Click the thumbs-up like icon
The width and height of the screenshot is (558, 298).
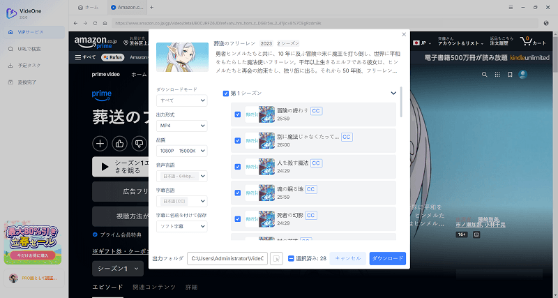(x=119, y=144)
